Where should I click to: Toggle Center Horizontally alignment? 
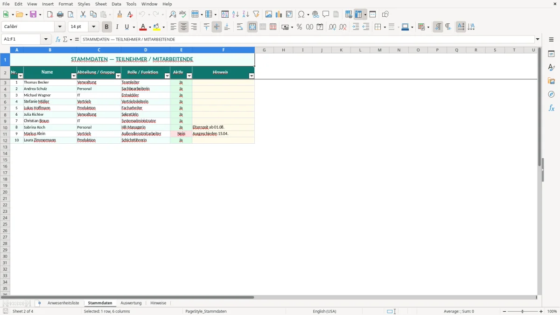pos(183,27)
